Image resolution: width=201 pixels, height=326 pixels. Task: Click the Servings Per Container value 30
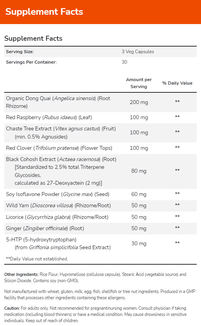click(x=124, y=62)
